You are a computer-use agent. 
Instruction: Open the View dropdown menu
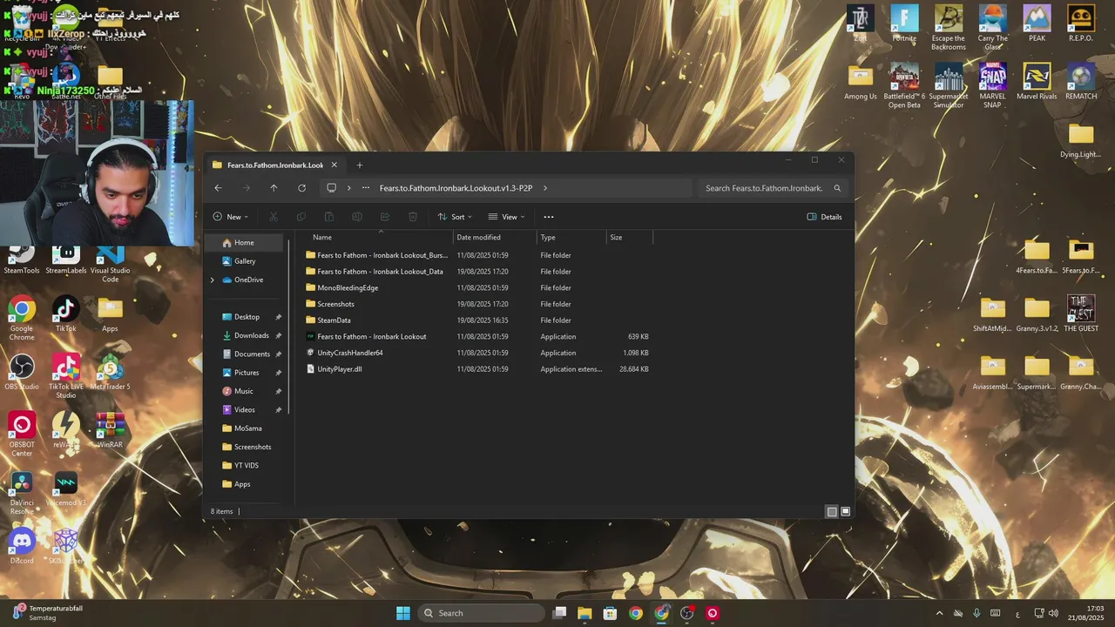(506, 217)
